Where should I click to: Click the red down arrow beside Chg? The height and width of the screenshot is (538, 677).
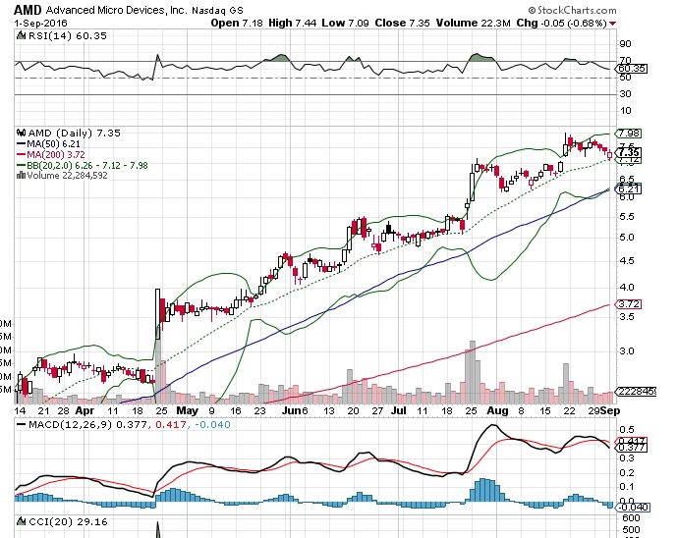tap(614, 22)
